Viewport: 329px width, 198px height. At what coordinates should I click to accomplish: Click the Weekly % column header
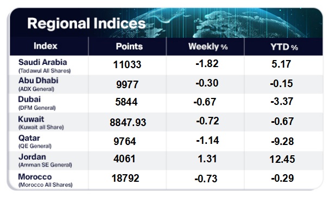click(x=208, y=47)
